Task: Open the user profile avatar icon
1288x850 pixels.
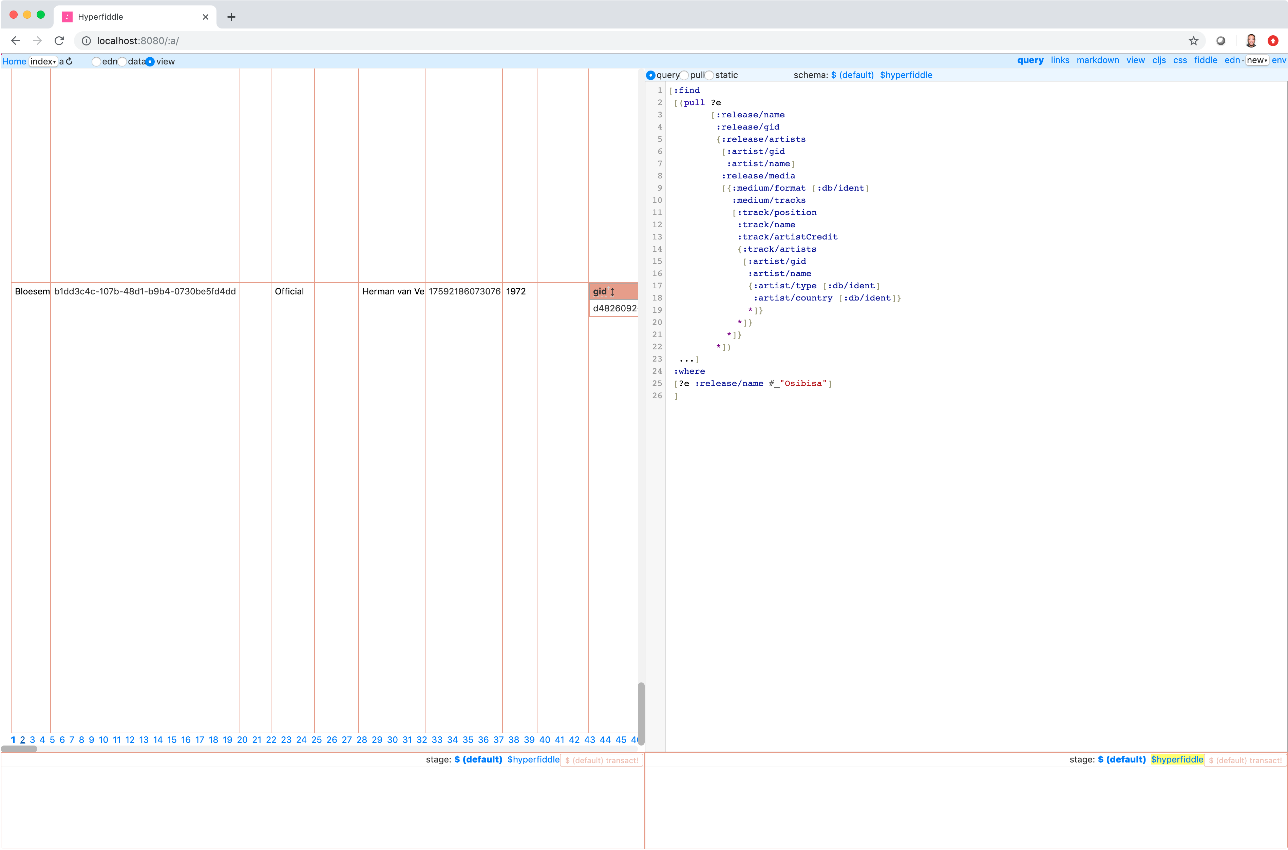Action: click(x=1251, y=41)
